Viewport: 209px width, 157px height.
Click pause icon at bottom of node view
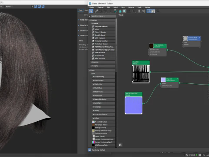tap(120, 145)
